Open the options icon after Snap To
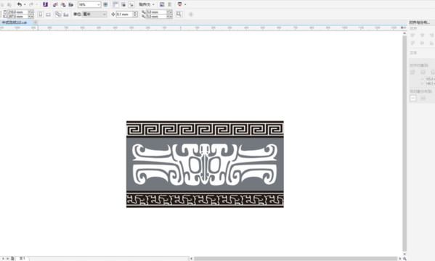 162,4
